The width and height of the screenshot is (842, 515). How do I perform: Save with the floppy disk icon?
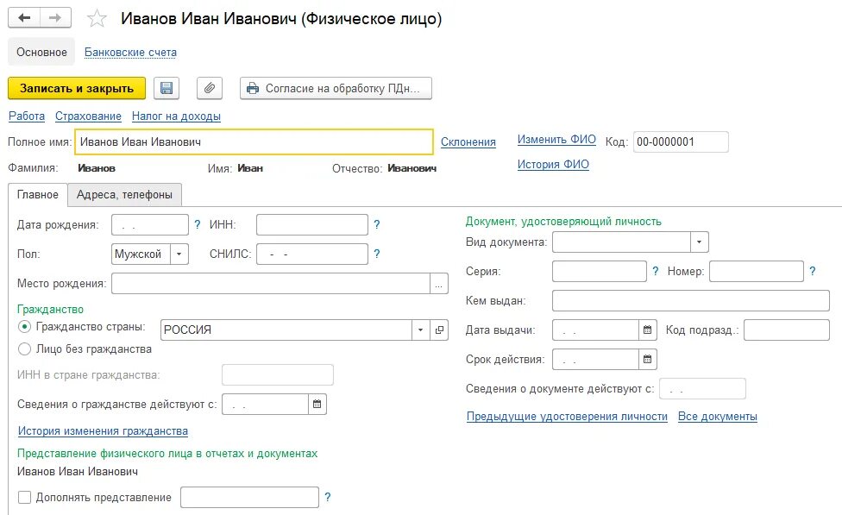[167, 88]
